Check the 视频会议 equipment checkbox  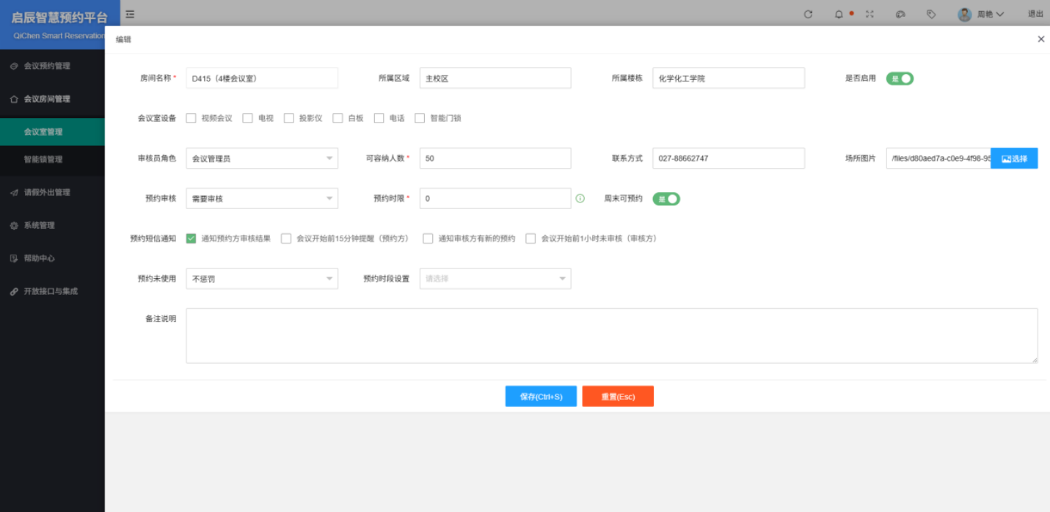tap(192, 118)
